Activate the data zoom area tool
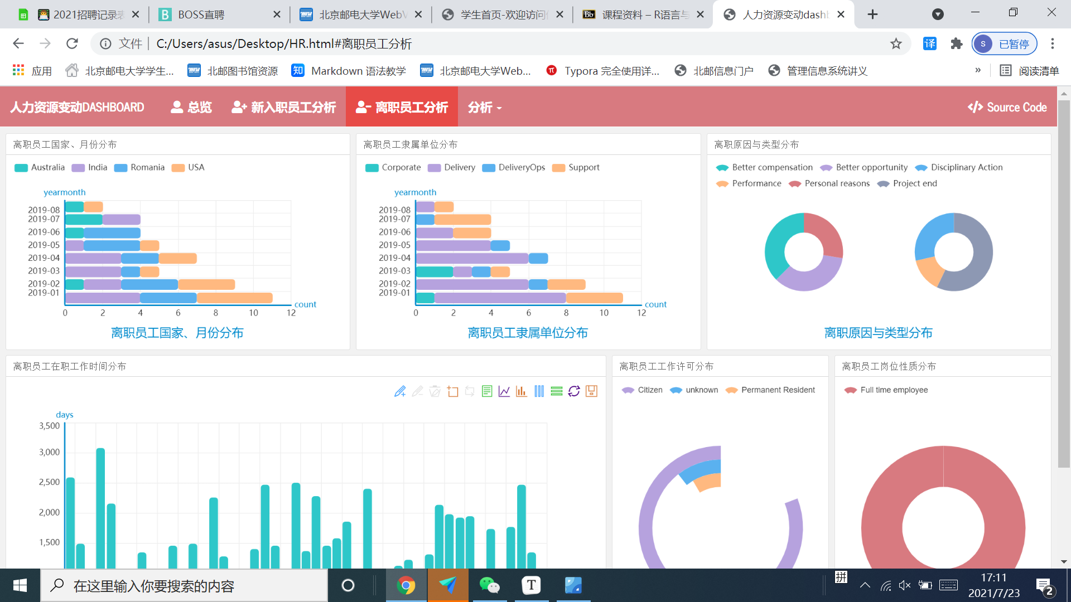Viewport: 1071px width, 602px height. pyautogui.click(x=452, y=391)
